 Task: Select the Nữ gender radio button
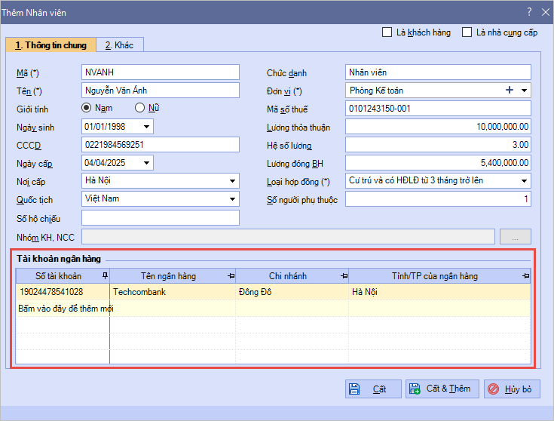(139, 108)
